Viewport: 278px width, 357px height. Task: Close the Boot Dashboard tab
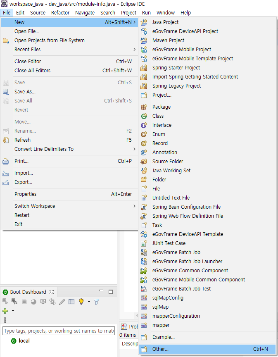52,292
